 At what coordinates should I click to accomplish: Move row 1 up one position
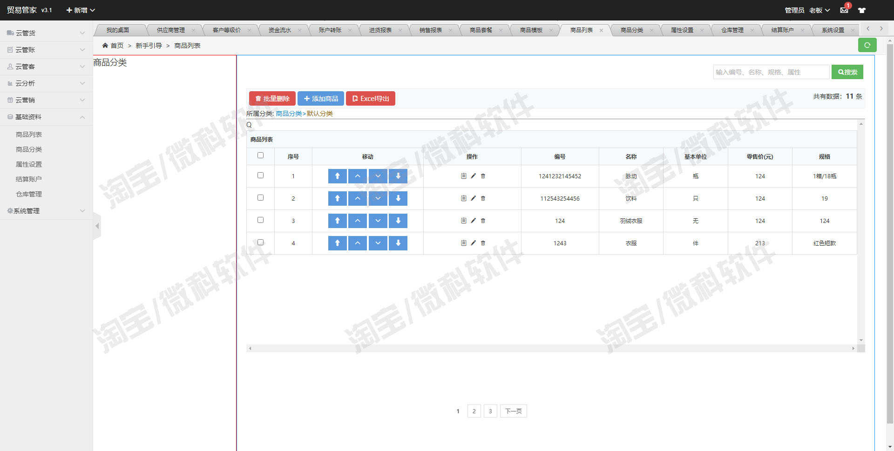tap(358, 176)
